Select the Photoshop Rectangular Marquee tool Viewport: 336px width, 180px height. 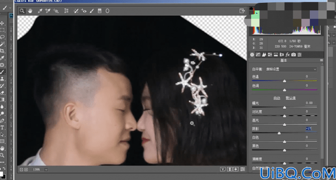pyautogui.click(x=2, y=30)
